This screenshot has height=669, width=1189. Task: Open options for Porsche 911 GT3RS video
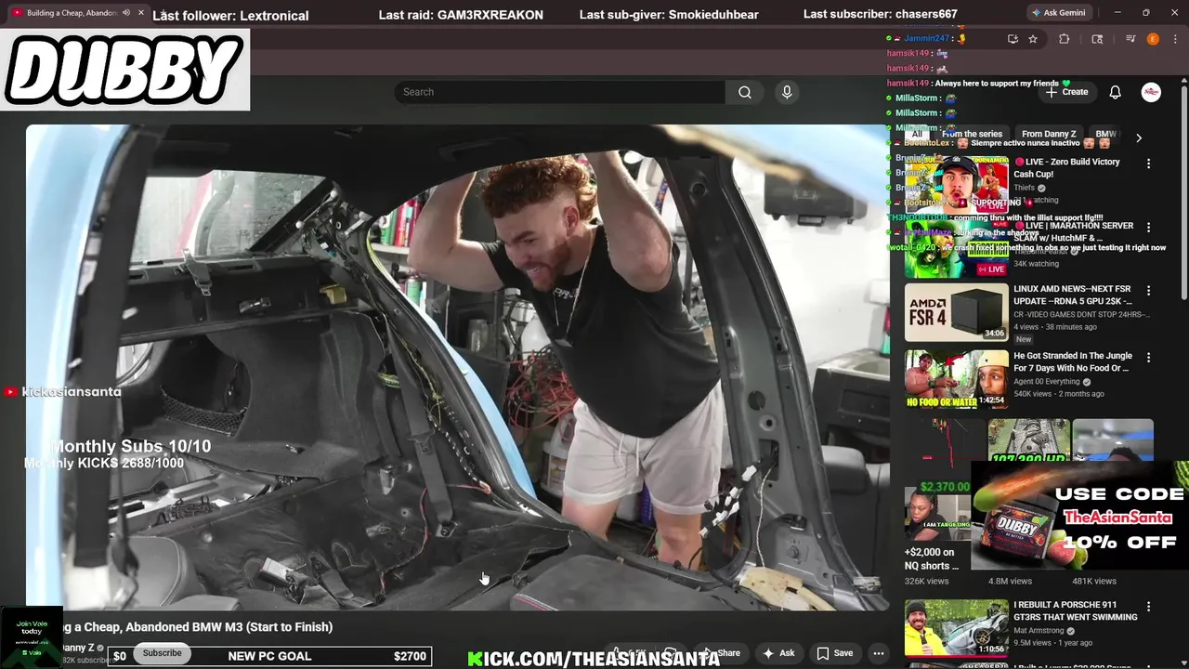(1148, 607)
